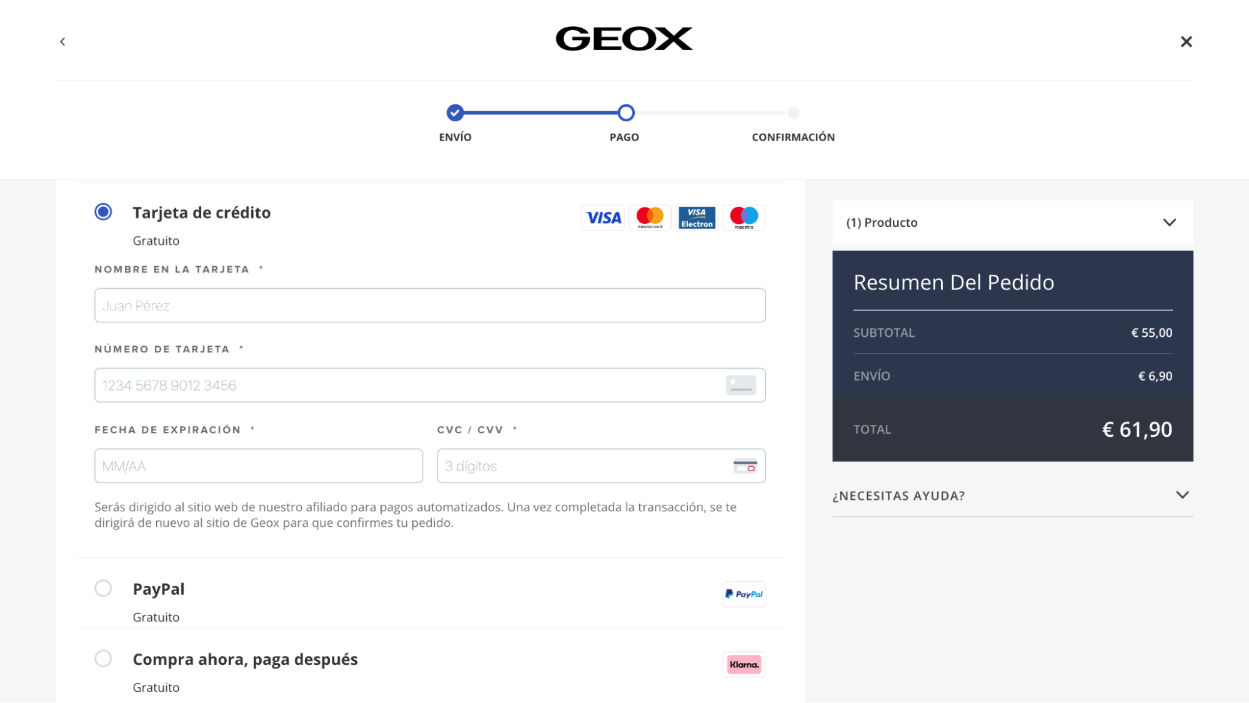Click the Confirmación step dot

(x=794, y=113)
